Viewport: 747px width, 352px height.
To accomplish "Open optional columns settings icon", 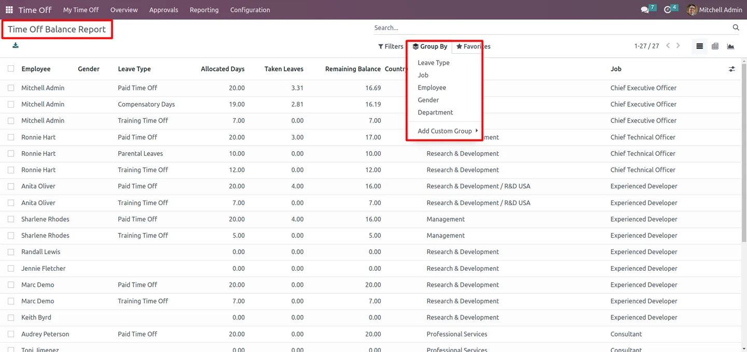I will coord(731,69).
